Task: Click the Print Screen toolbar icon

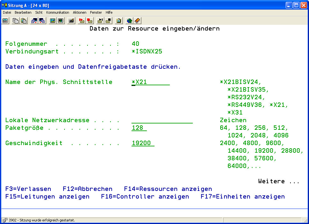Action: click(x=5, y=21)
